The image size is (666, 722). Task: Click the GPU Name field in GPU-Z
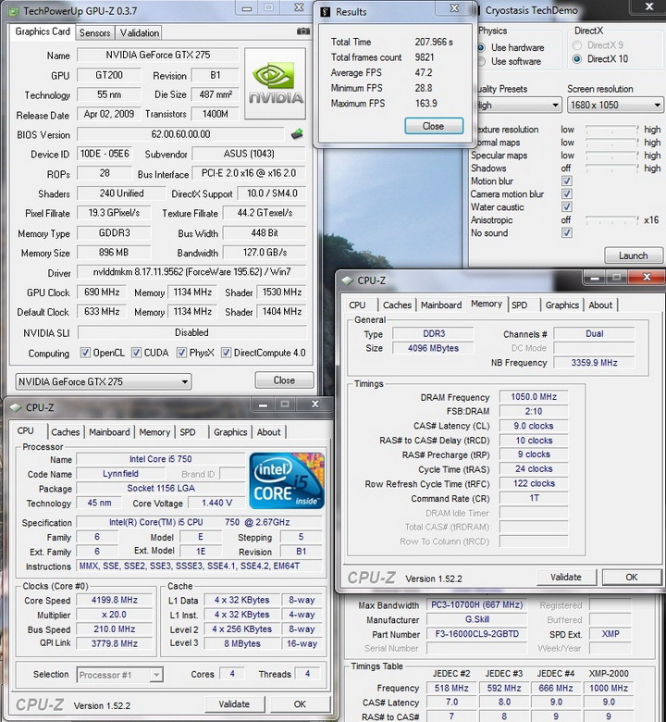(x=158, y=55)
